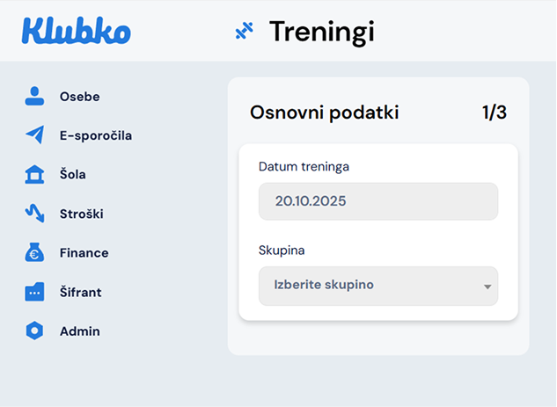
Task: Click the Skupina dropdown arrow
Action: pyautogui.click(x=487, y=287)
